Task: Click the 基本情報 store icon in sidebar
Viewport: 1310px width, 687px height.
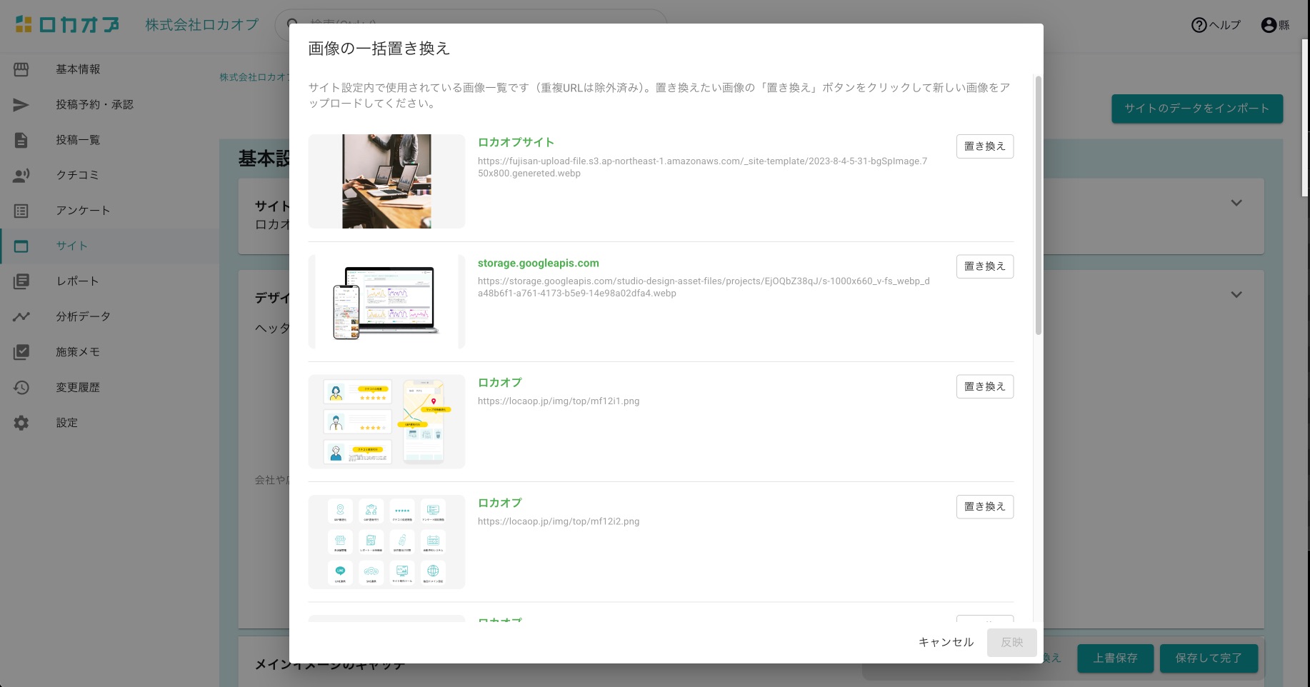Action: [x=21, y=69]
